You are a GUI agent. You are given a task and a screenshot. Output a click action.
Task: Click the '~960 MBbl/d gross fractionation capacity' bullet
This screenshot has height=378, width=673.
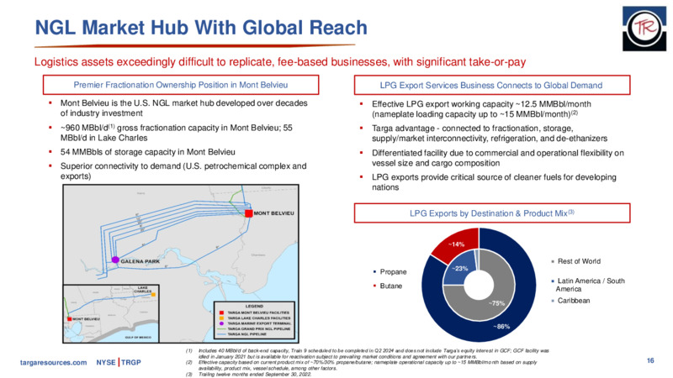click(177, 133)
